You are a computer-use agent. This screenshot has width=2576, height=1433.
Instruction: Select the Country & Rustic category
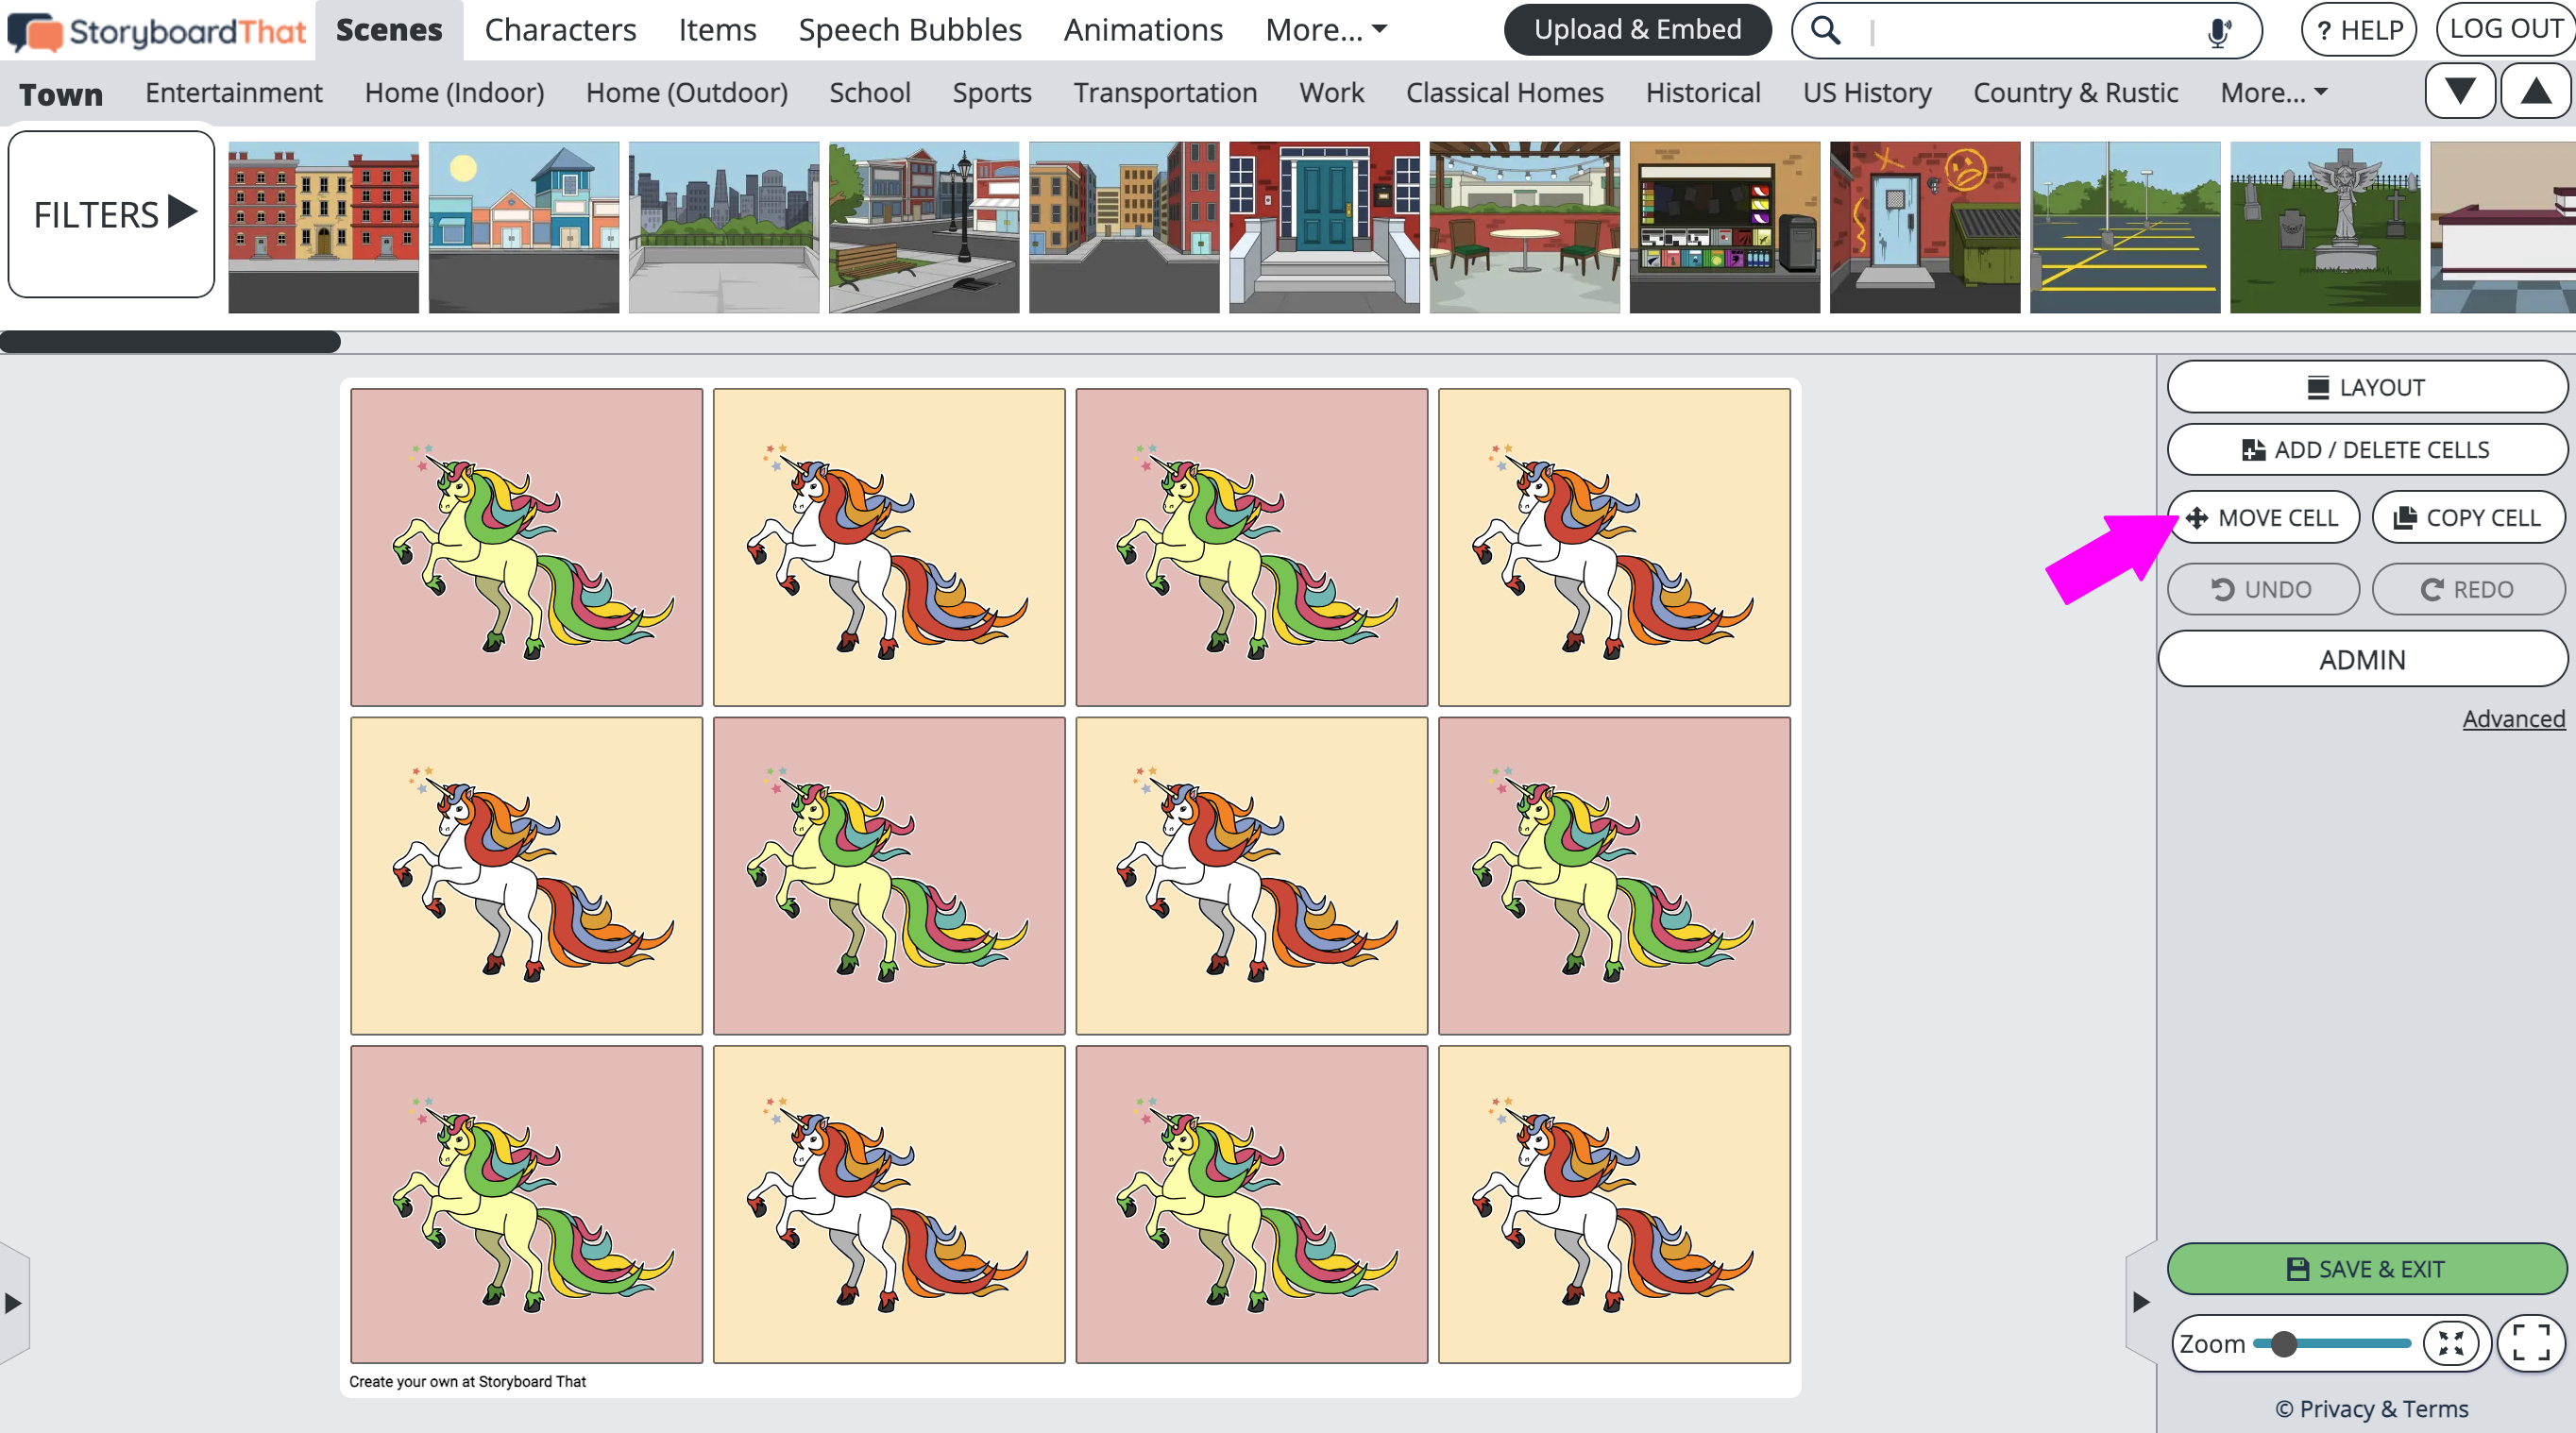(x=2075, y=93)
